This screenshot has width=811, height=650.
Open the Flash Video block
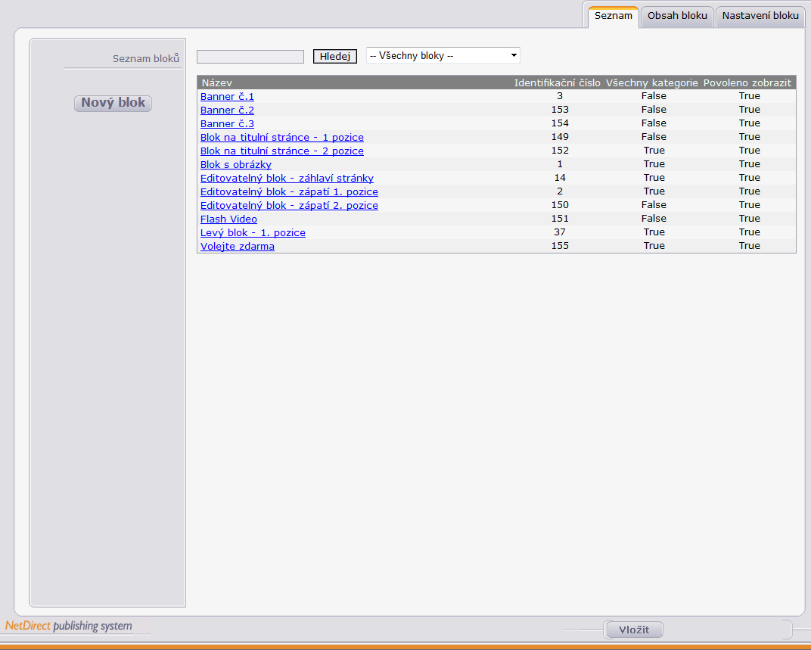point(228,219)
